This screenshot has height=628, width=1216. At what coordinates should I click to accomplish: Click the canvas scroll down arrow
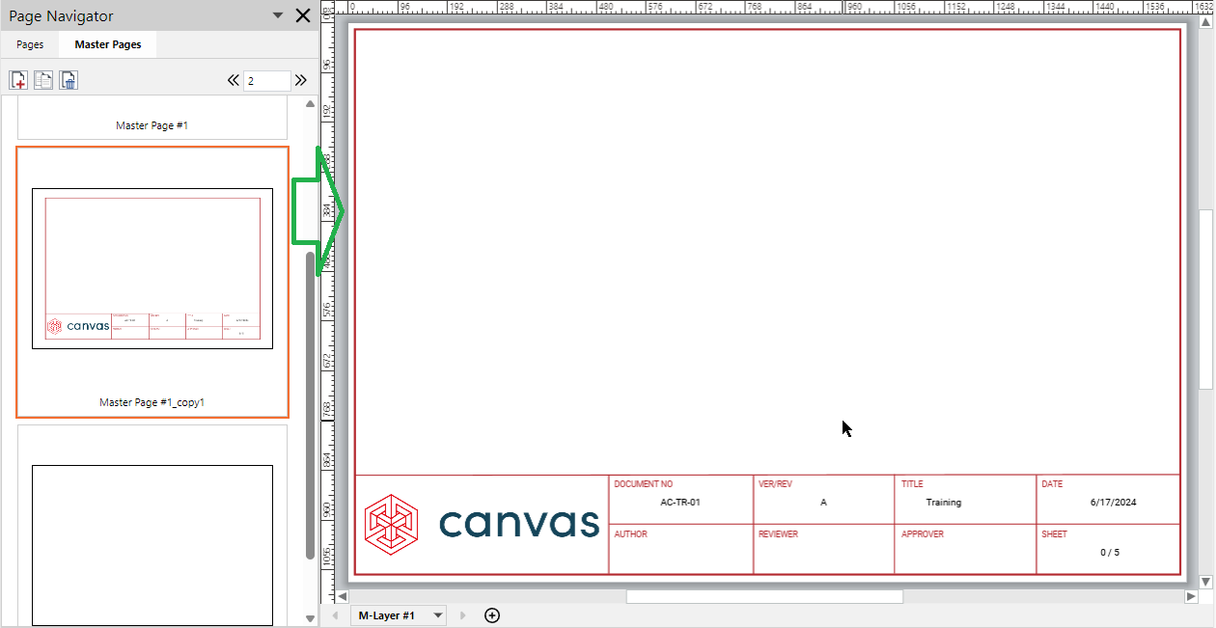click(1205, 582)
